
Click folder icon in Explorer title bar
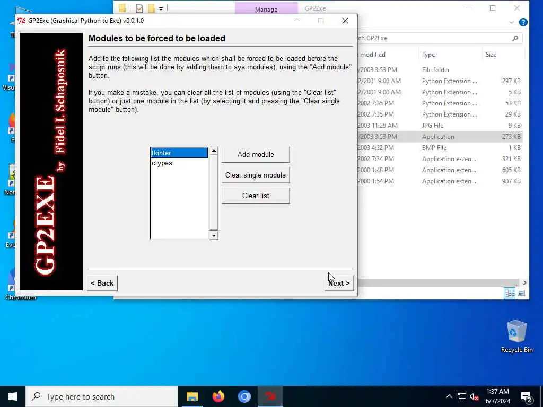coord(121,8)
